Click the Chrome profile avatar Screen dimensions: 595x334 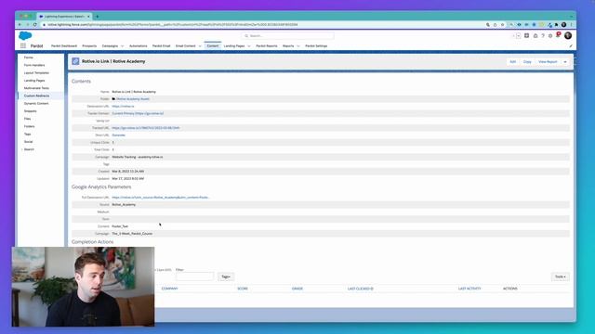564,25
